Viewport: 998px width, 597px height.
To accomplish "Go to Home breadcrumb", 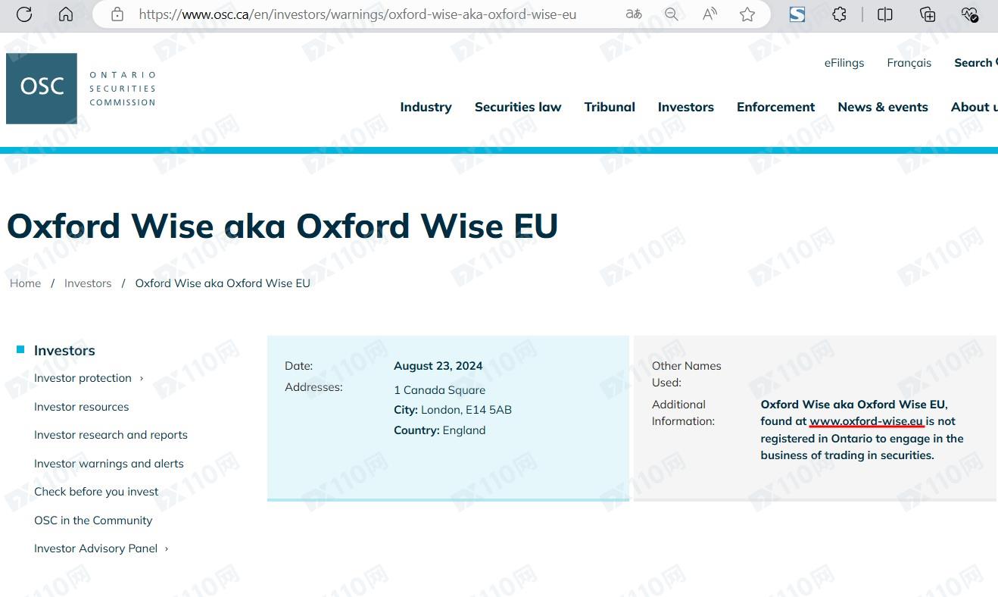I will coord(25,283).
